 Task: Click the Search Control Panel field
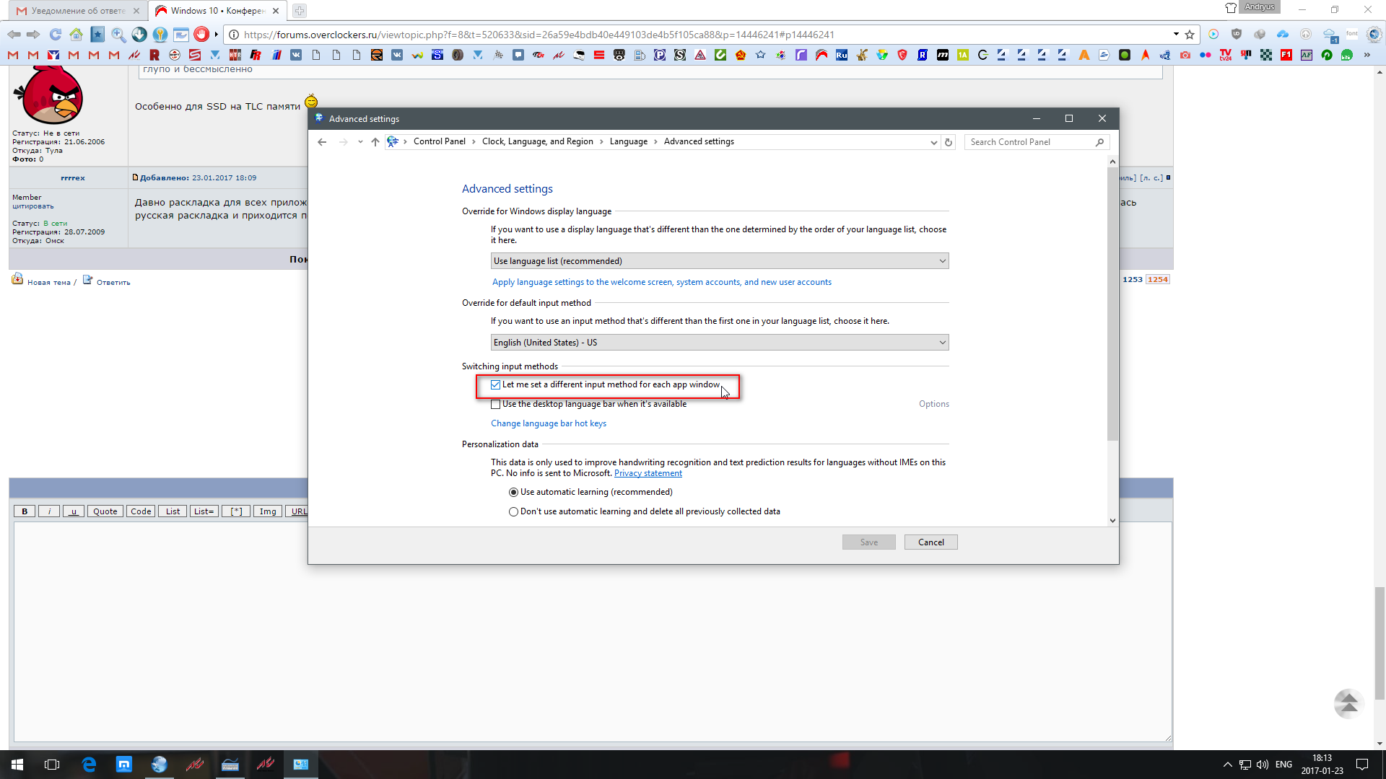click(1030, 142)
